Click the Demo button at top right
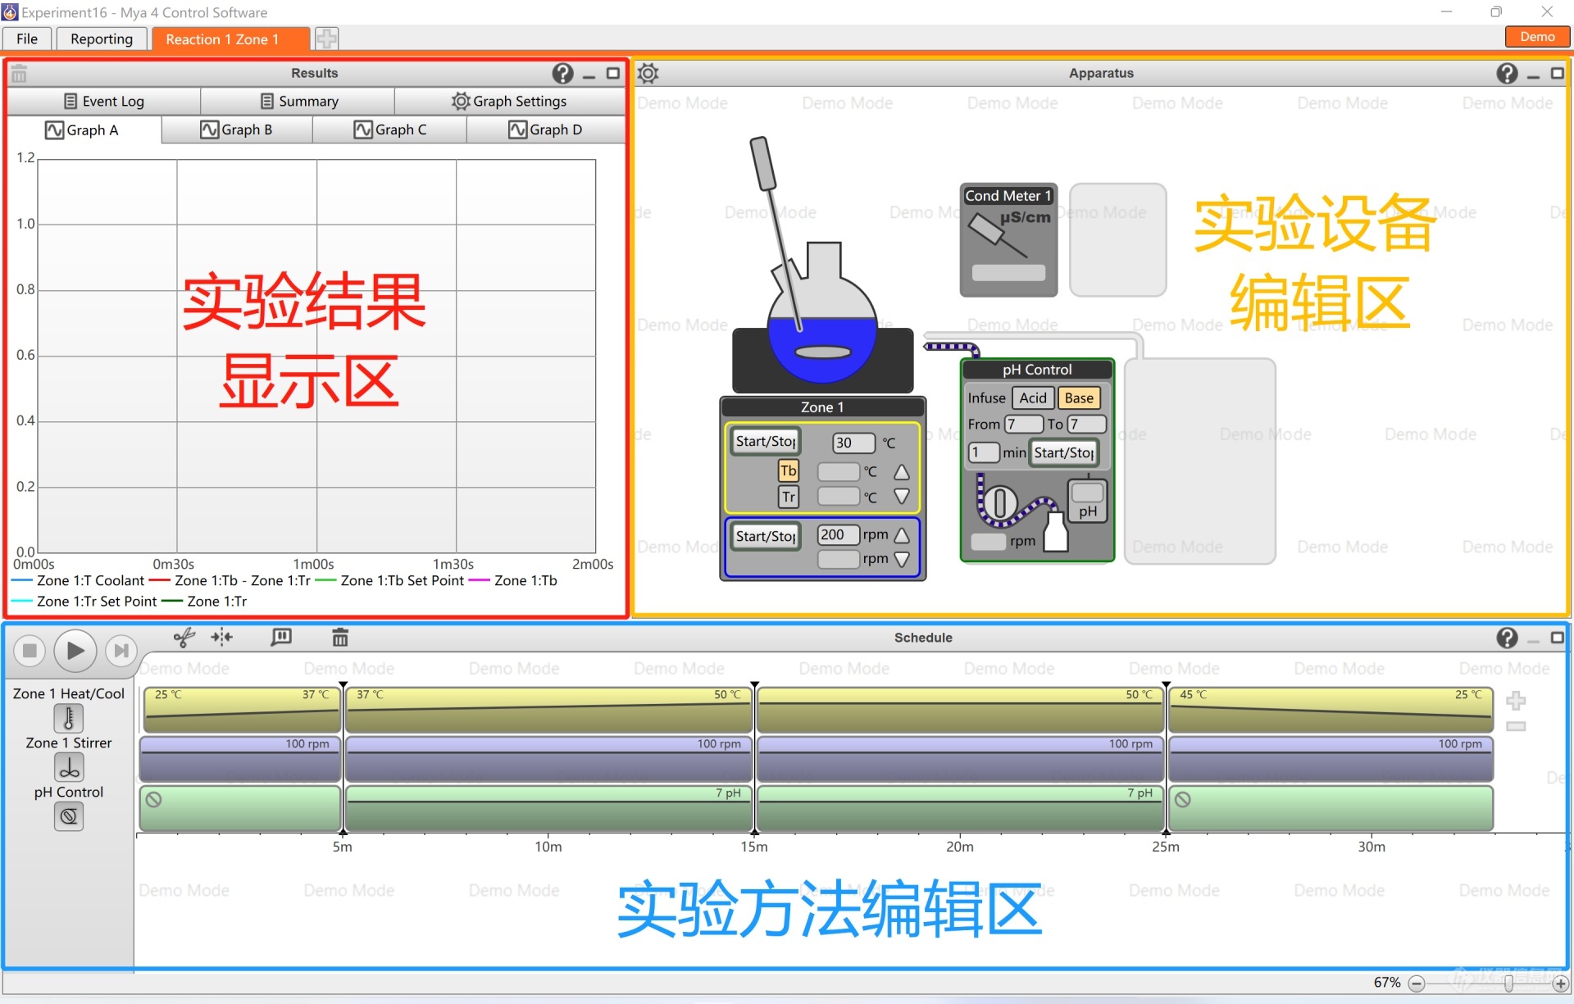The height and width of the screenshot is (1004, 1574). pos(1536,36)
